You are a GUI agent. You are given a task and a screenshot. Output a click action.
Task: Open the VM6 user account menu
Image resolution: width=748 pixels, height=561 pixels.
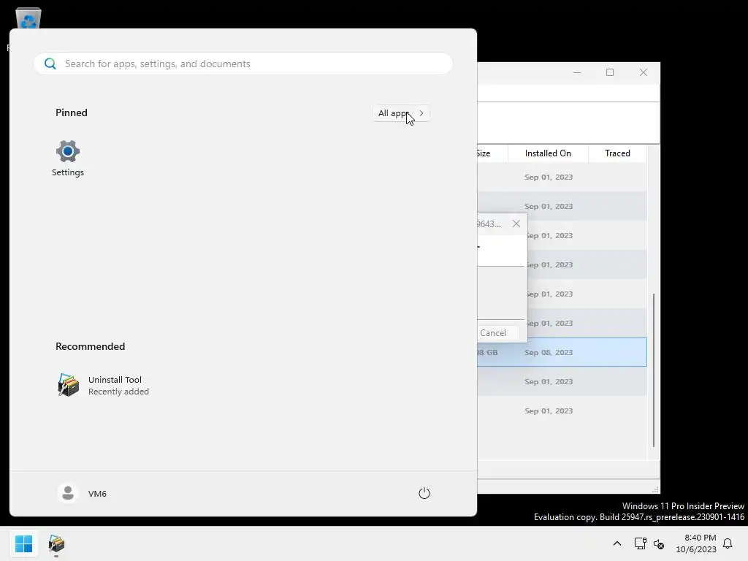[x=82, y=493]
